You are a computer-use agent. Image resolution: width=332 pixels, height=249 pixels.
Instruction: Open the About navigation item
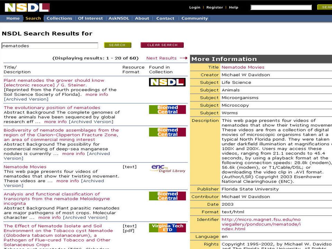point(142,18)
